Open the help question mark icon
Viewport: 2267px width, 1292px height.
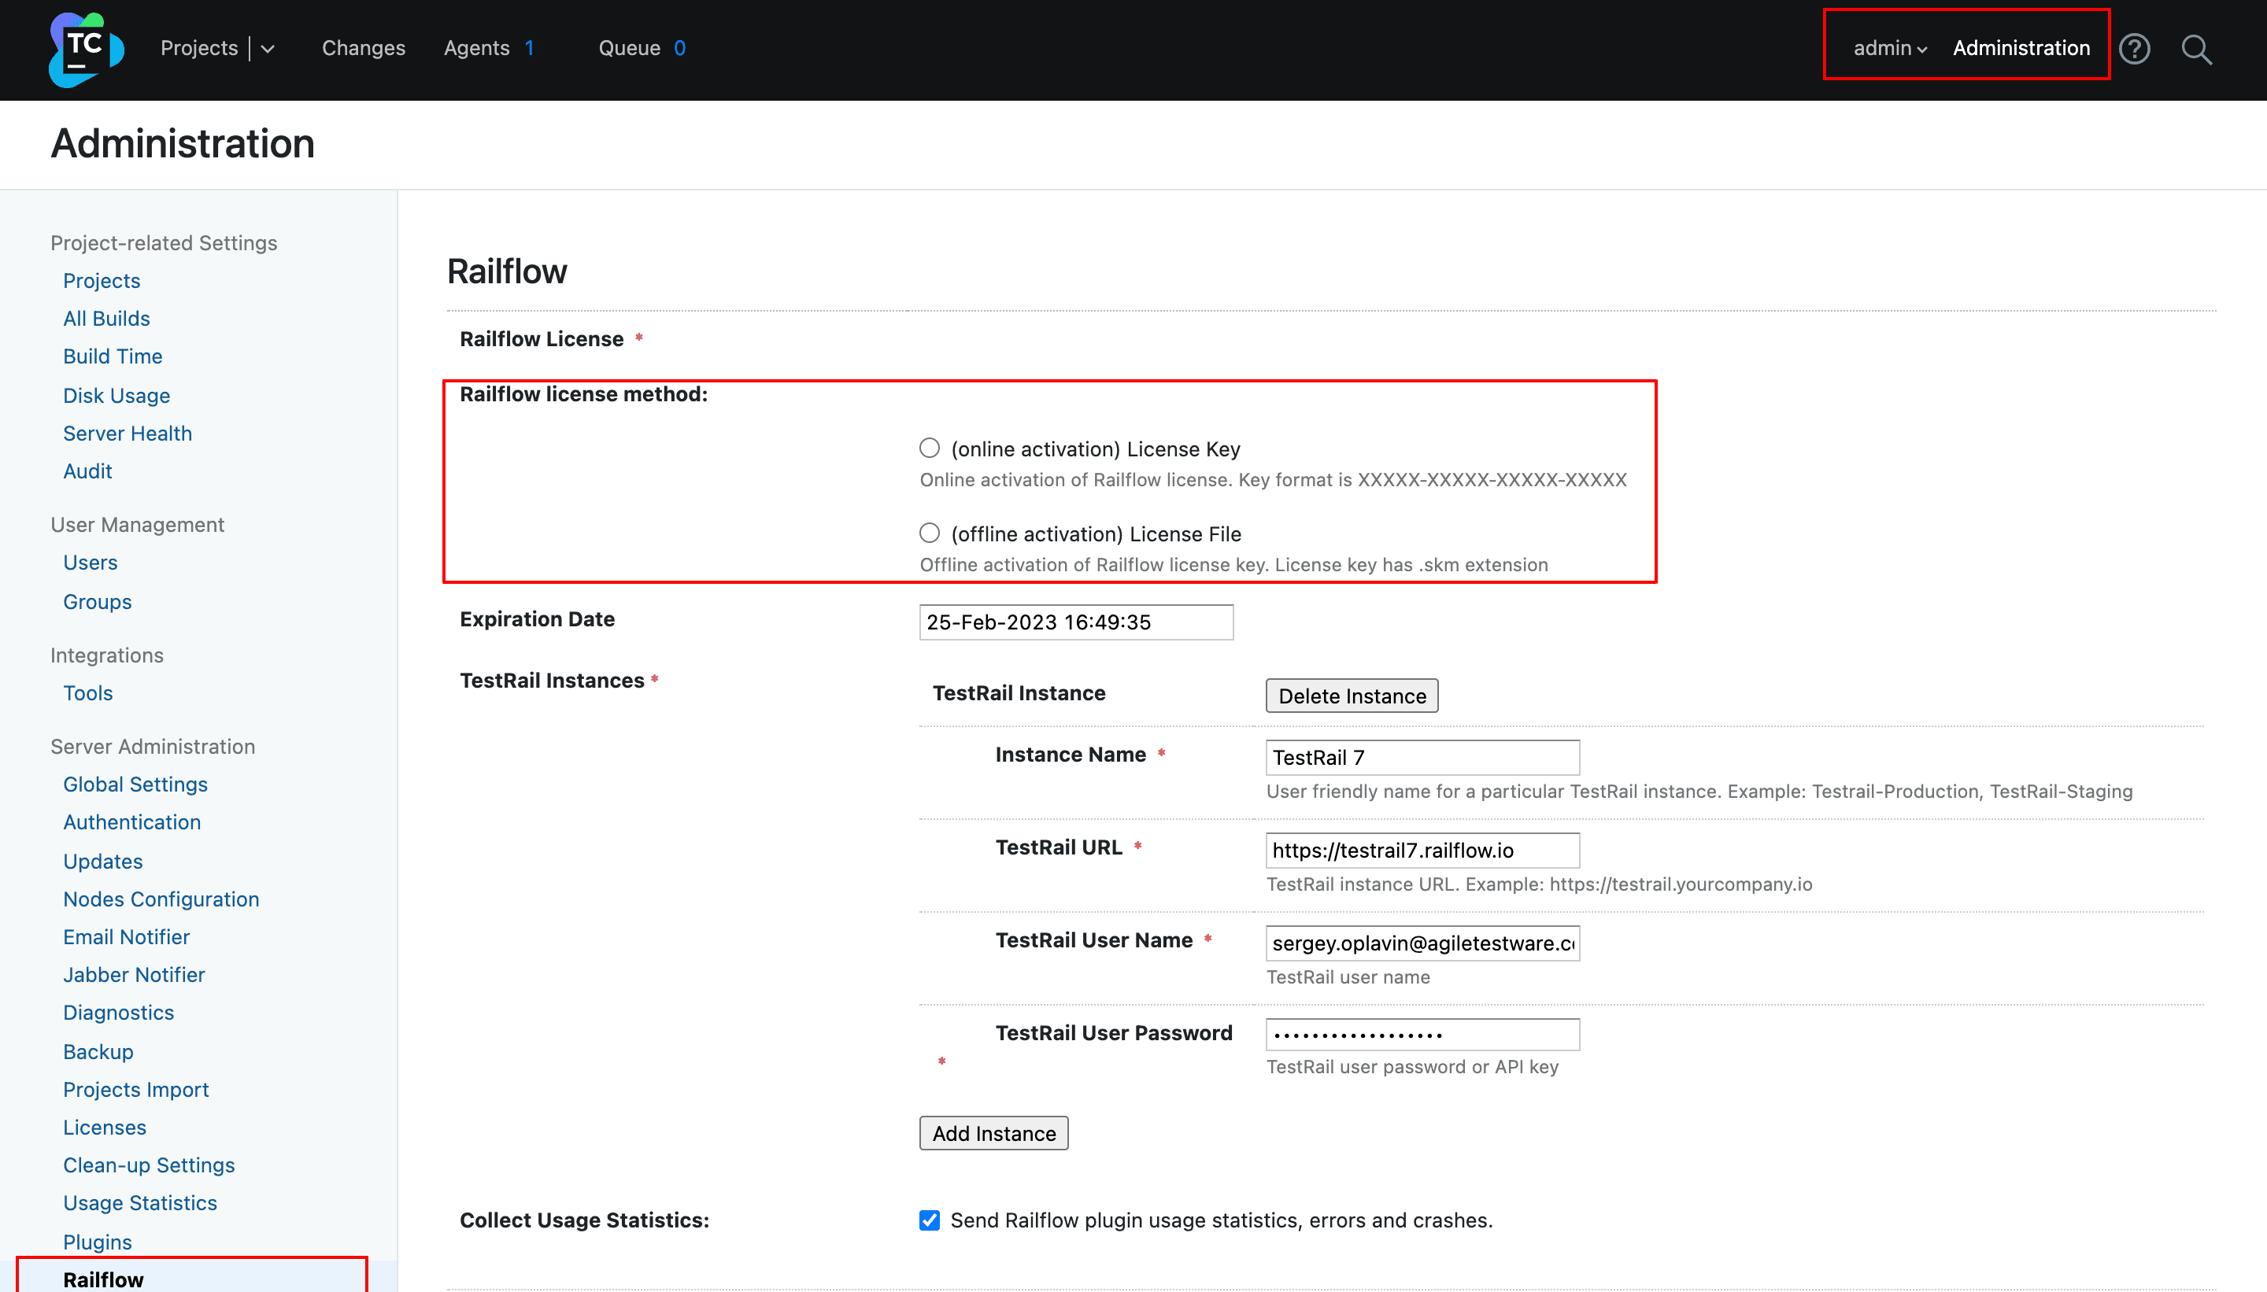tap(2134, 49)
